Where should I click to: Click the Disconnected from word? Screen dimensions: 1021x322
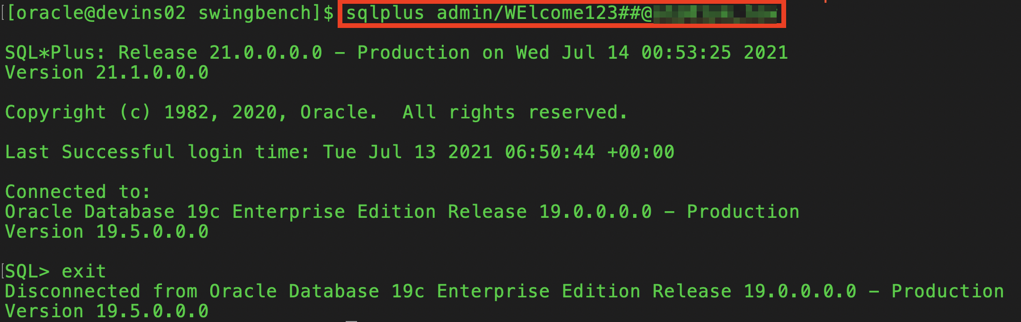pos(101,292)
